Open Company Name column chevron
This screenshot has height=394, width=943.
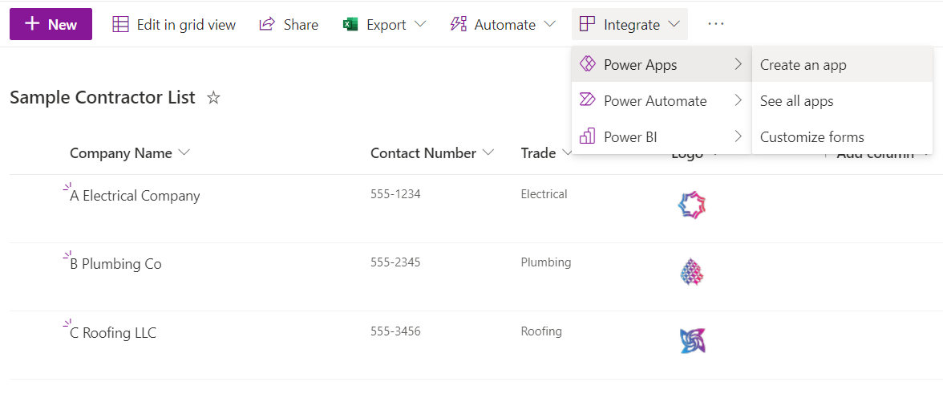point(184,152)
